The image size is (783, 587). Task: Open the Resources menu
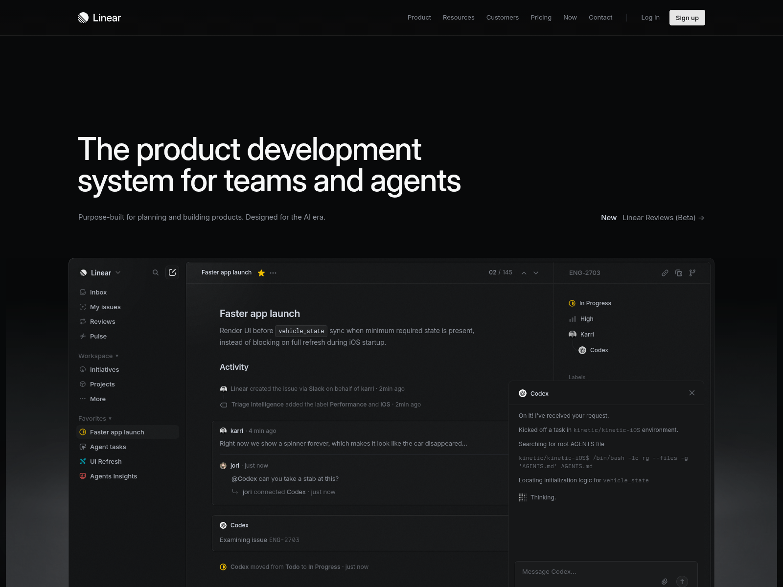[x=459, y=18]
